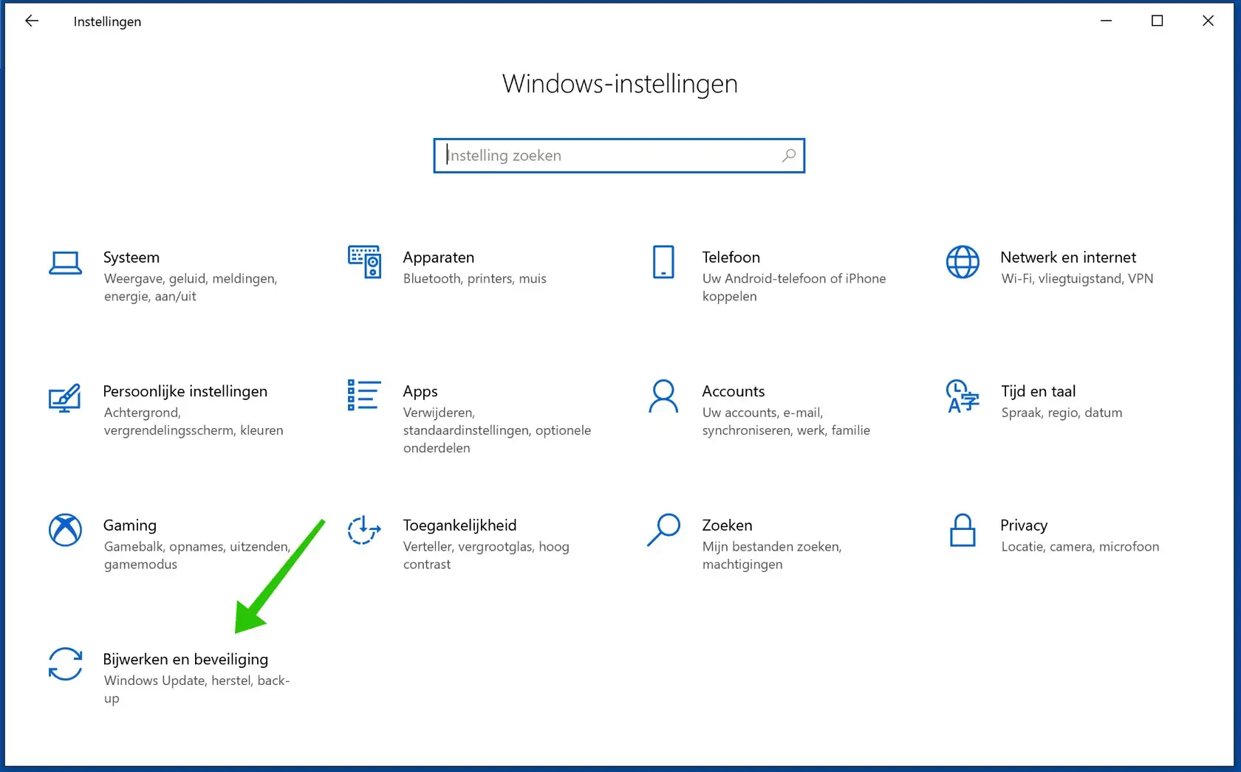Click the search magnifier in the search box
1241x772 pixels.
tap(789, 156)
